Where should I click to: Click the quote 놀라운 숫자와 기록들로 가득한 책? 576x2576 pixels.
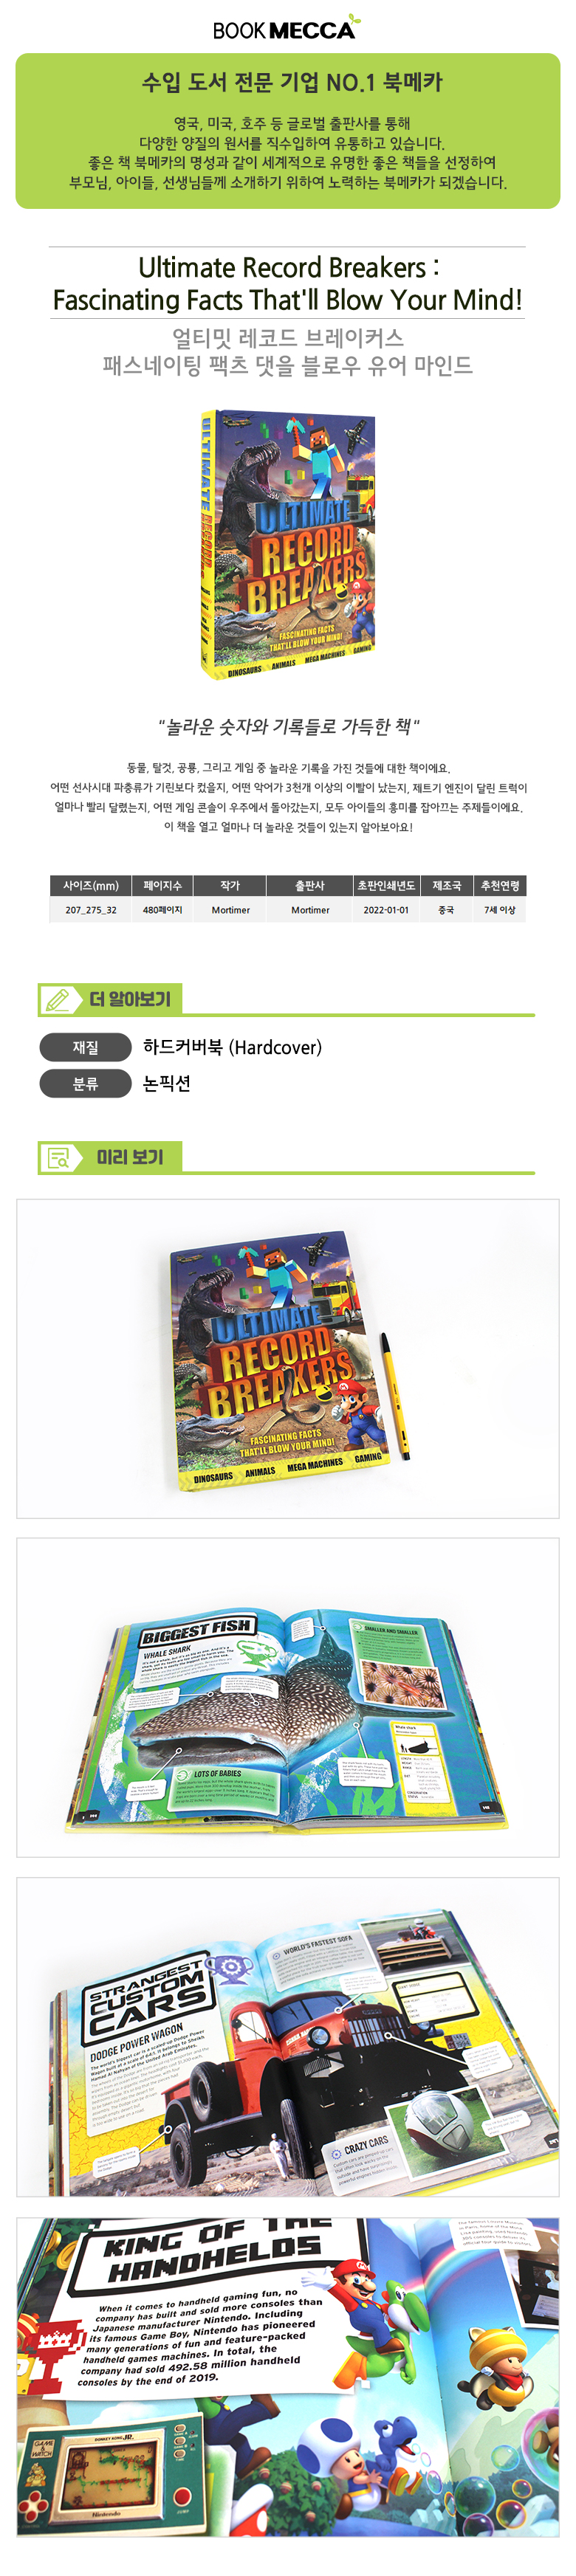(289, 726)
